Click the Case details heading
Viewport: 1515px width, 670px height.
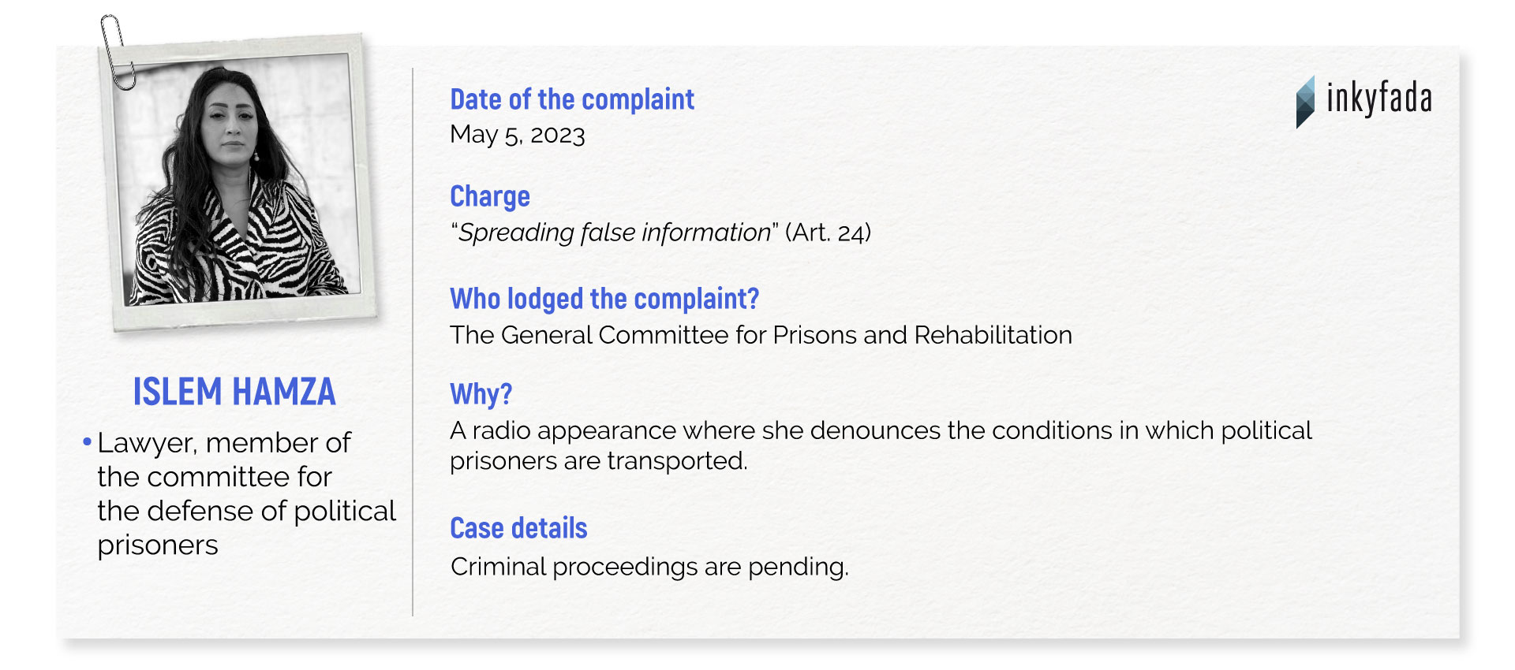point(518,528)
